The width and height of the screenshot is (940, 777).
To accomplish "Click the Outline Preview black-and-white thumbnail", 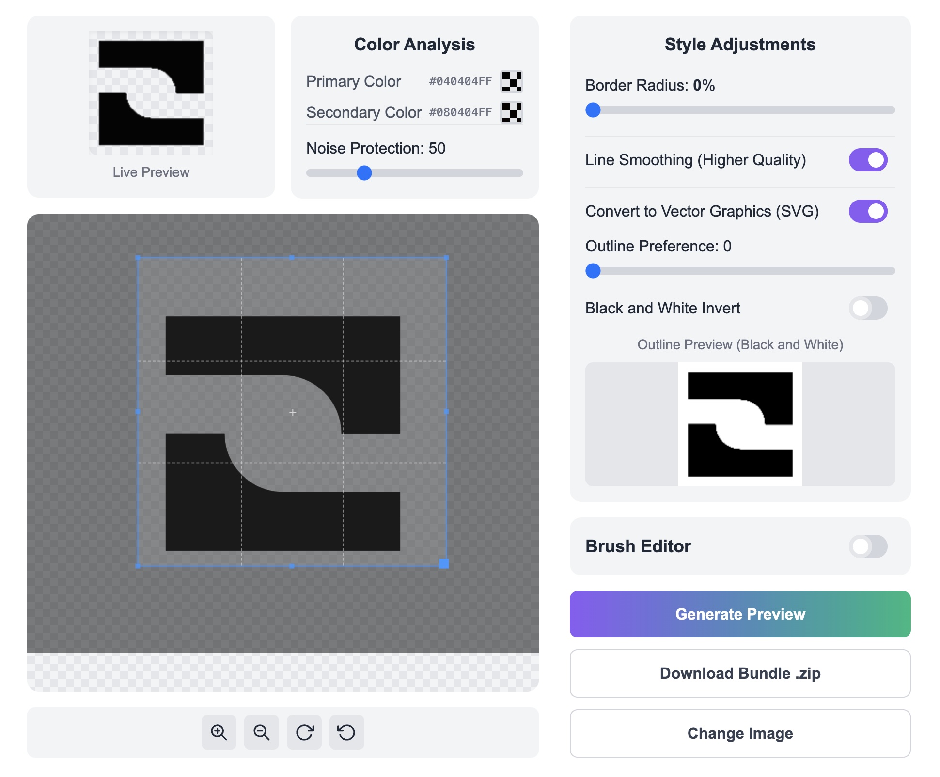I will (740, 424).
